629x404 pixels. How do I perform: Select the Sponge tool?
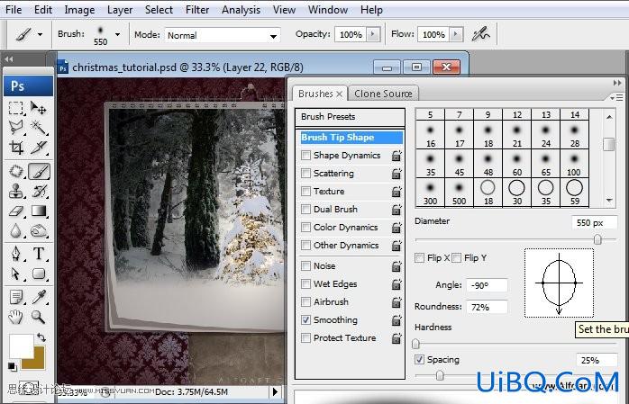coord(39,230)
